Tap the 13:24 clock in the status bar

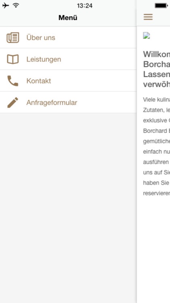click(x=85, y=6)
